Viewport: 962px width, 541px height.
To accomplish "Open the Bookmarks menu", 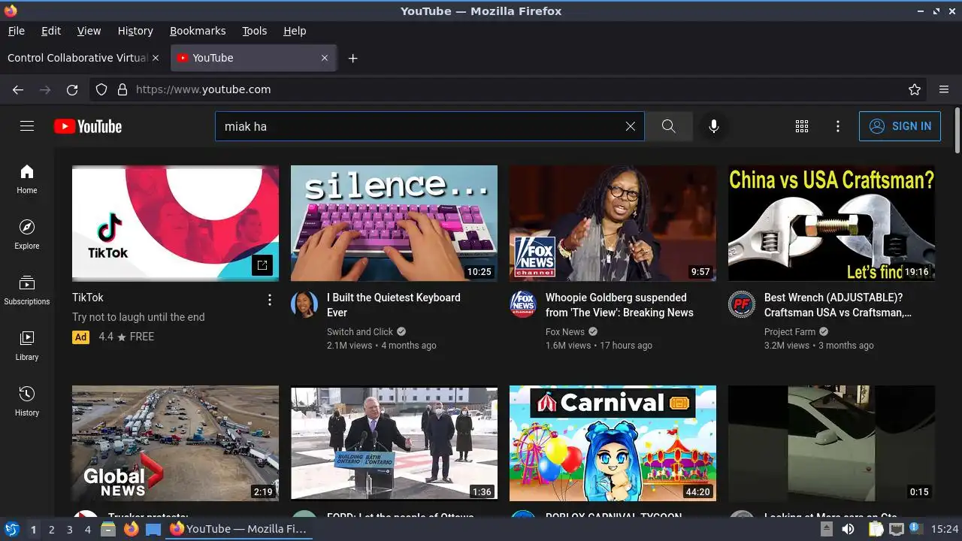I will tap(198, 31).
